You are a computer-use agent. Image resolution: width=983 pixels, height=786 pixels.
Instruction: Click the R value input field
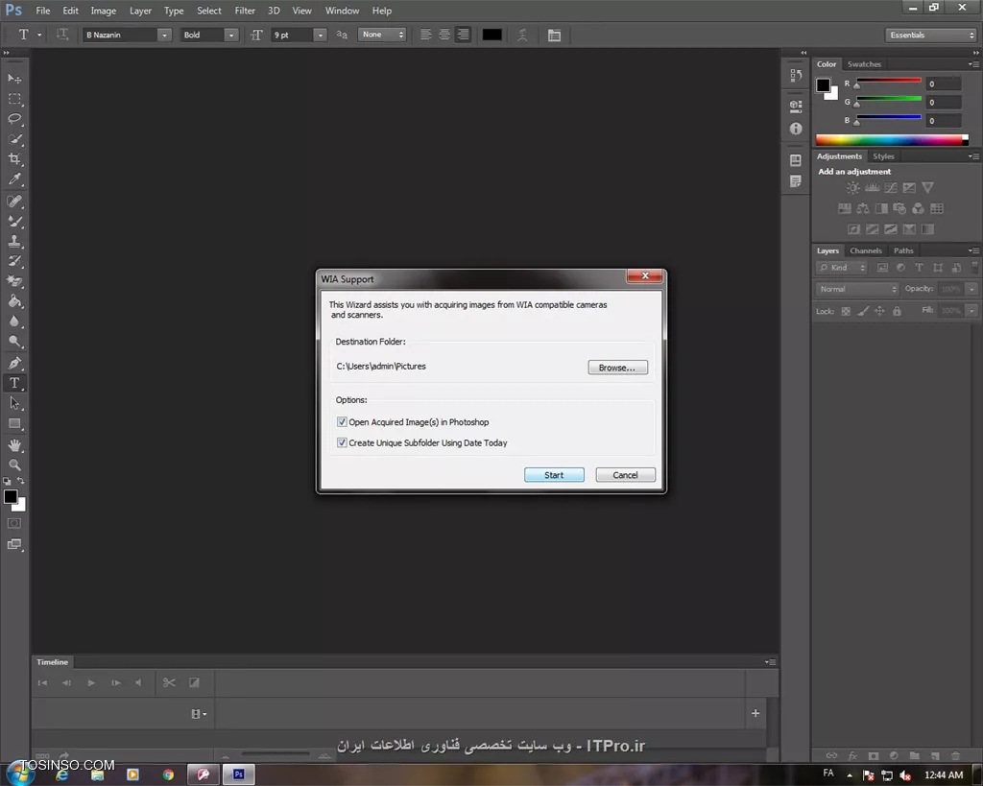coord(944,84)
